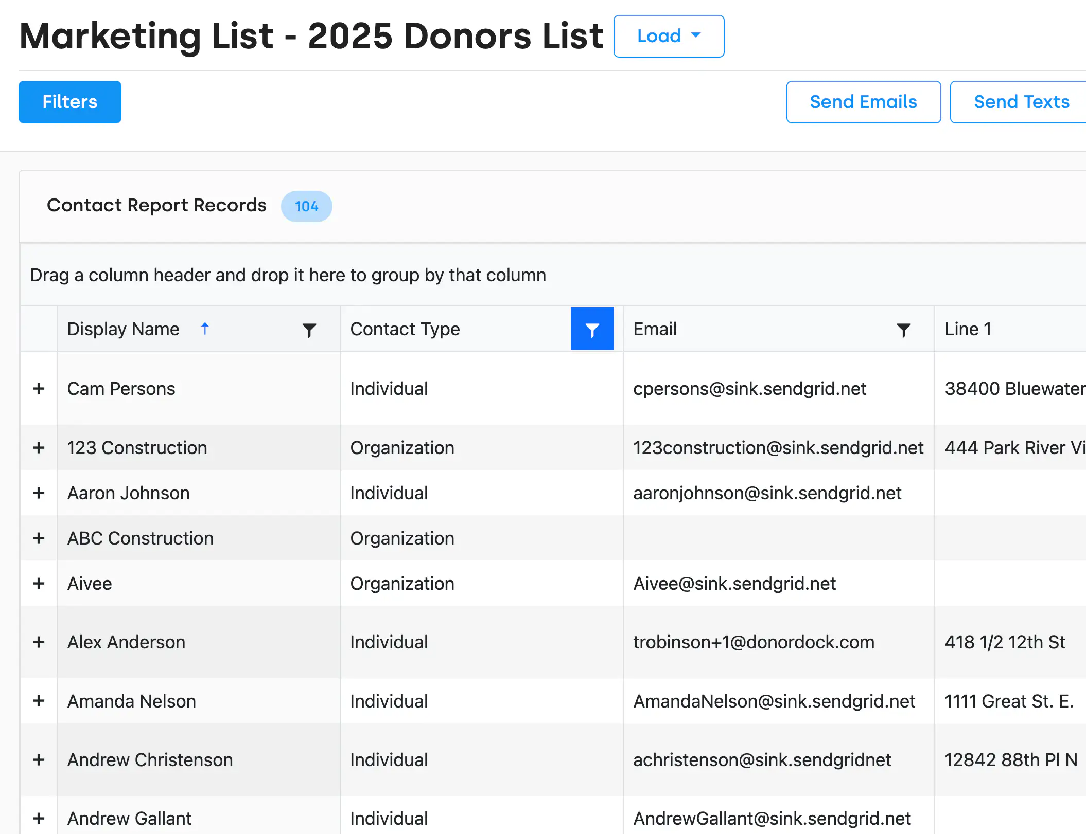
Task: Expand the Cam Persons row
Action: pyautogui.click(x=39, y=389)
